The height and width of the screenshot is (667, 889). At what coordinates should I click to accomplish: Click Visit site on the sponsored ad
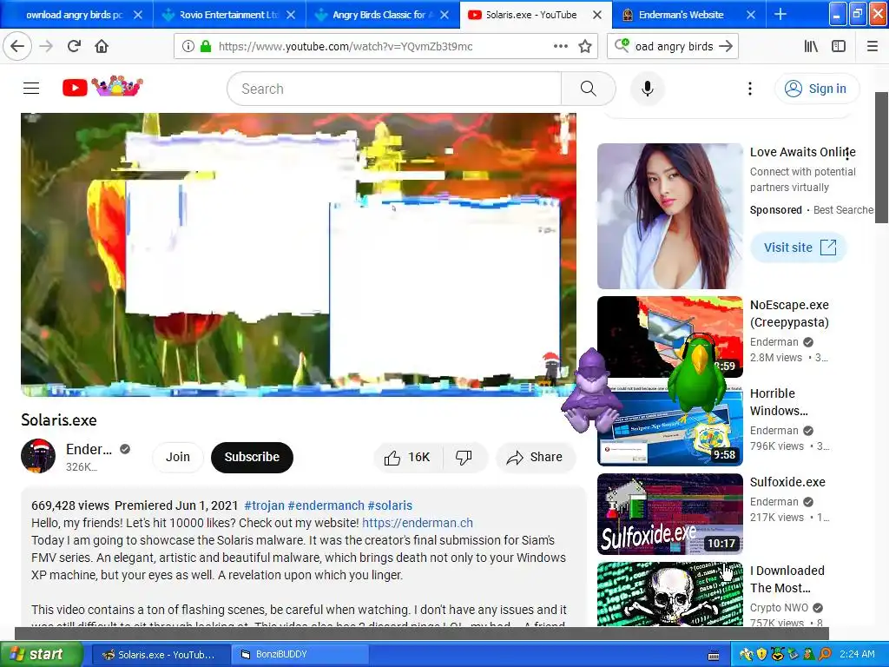[799, 248]
